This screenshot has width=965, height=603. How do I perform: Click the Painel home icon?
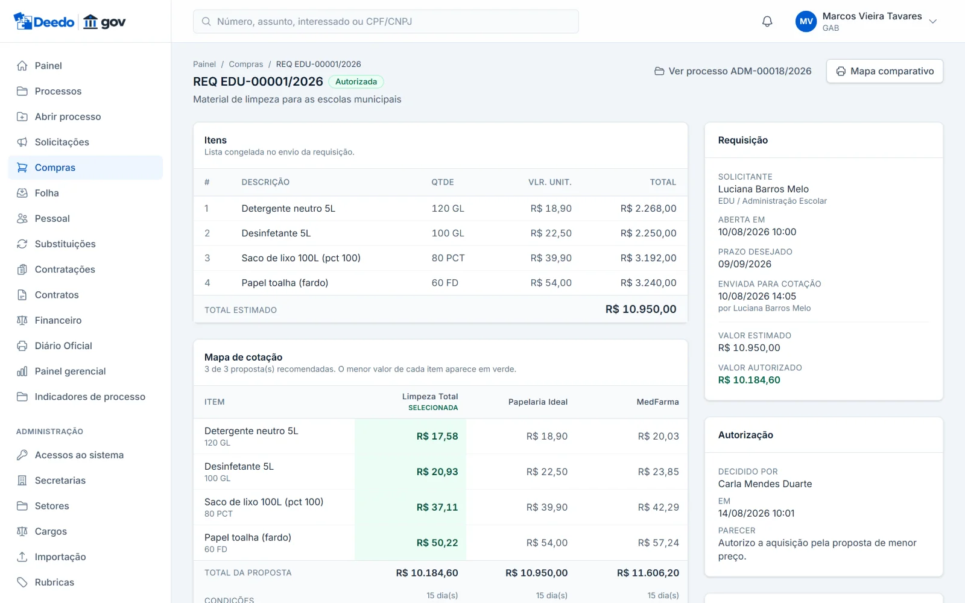[x=22, y=66]
